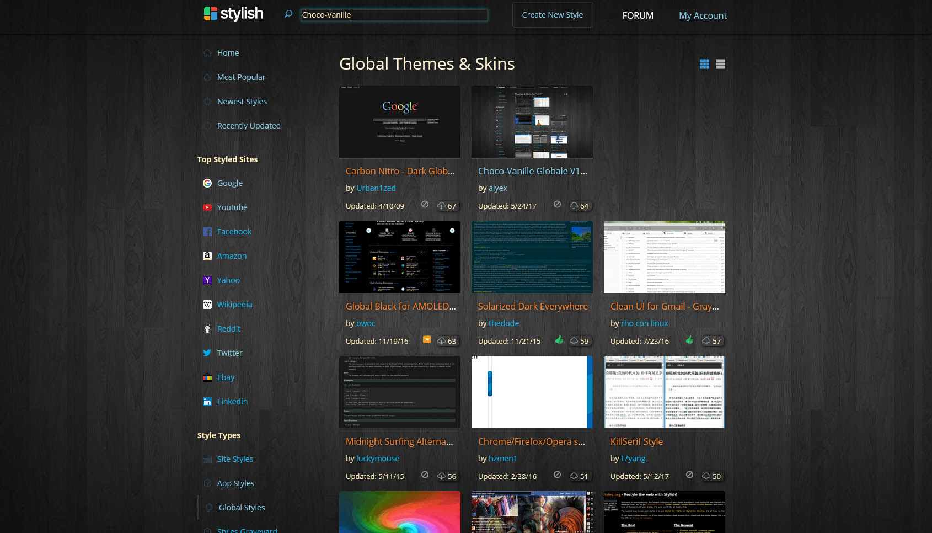
Task: Open Most Popular styles
Action: (241, 77)
